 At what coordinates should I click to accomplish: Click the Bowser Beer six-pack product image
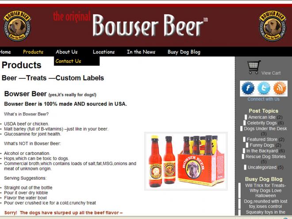186,161
